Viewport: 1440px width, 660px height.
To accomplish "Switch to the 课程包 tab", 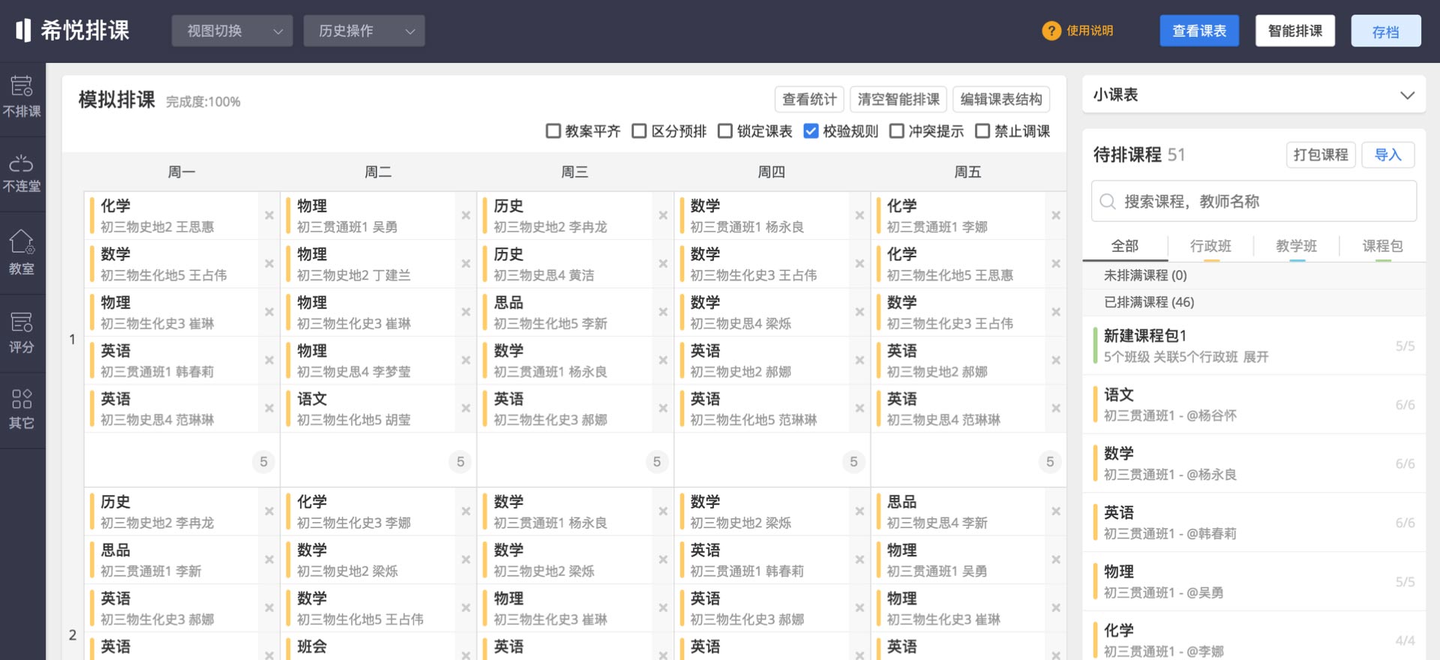I will pos(1382,246).
